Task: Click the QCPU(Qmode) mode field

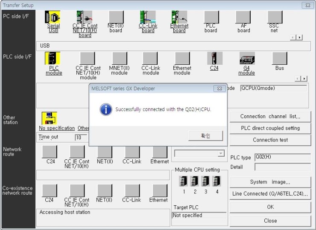Action: [x=274, y=88]
